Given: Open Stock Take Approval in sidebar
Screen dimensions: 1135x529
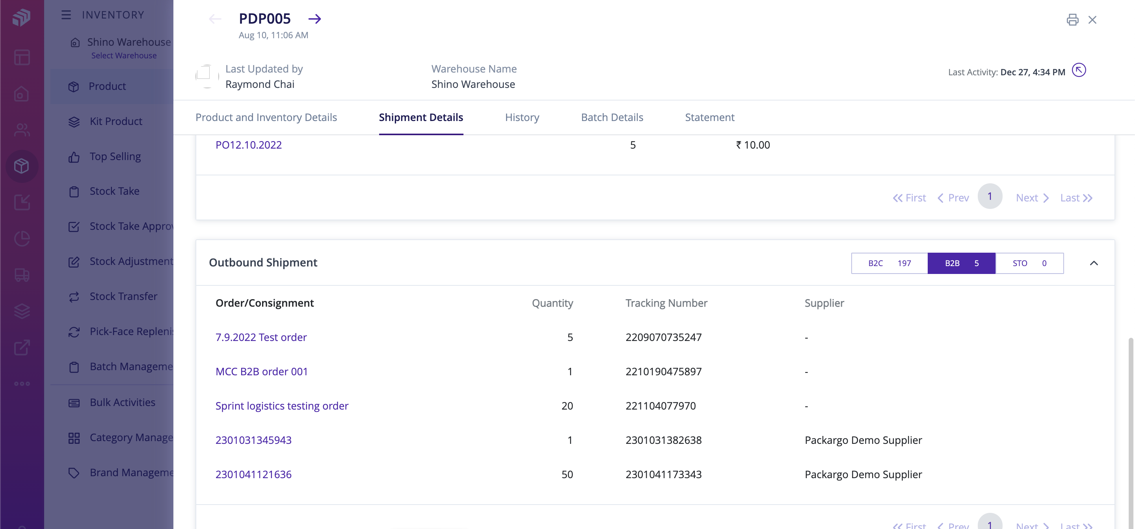Looking at the screenshot, I should click(121, 227).
